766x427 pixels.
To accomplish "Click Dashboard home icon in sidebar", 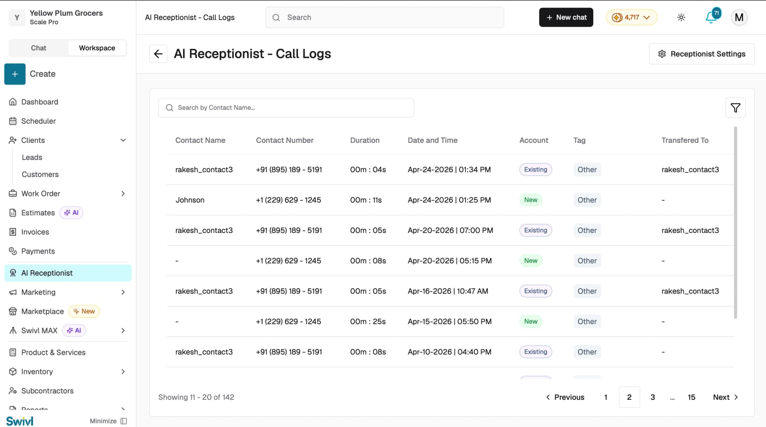I will [x=13, y=102].
